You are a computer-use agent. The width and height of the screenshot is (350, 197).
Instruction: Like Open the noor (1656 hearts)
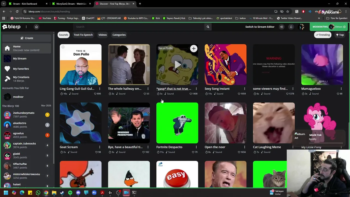[239, 152]
